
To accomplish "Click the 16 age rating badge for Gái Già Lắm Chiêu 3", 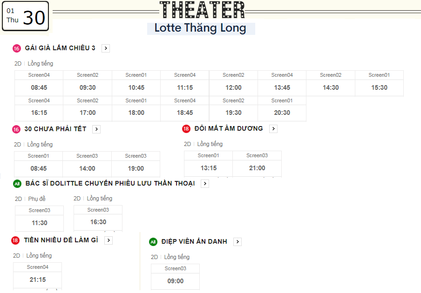I will coord(17,48).
